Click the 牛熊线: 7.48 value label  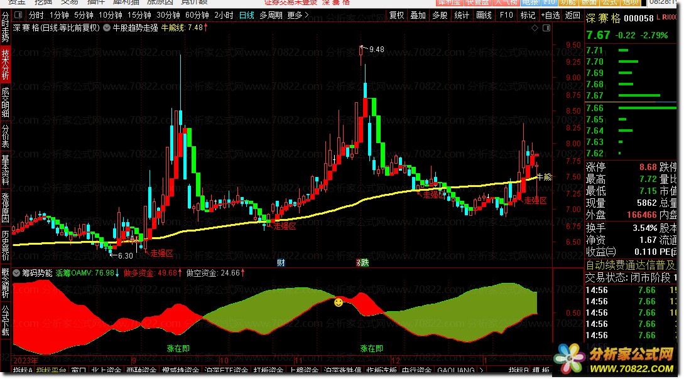(x=184, y=28)
